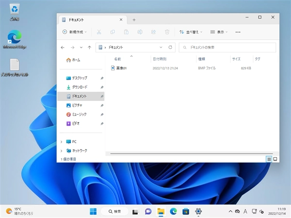
Task: Switch to large thumbnails view icon
Action: tap(275, 159)
